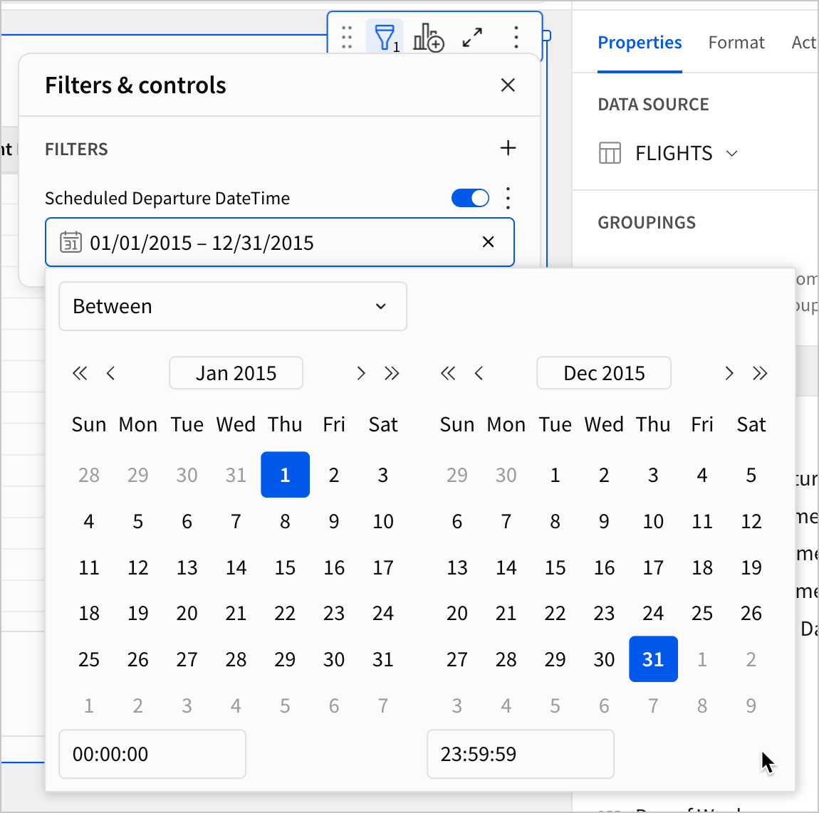The width and height of the screenshot is (819, 813).
Task: Pick December 25 in end calendar
Action: (x=701, y=613)
